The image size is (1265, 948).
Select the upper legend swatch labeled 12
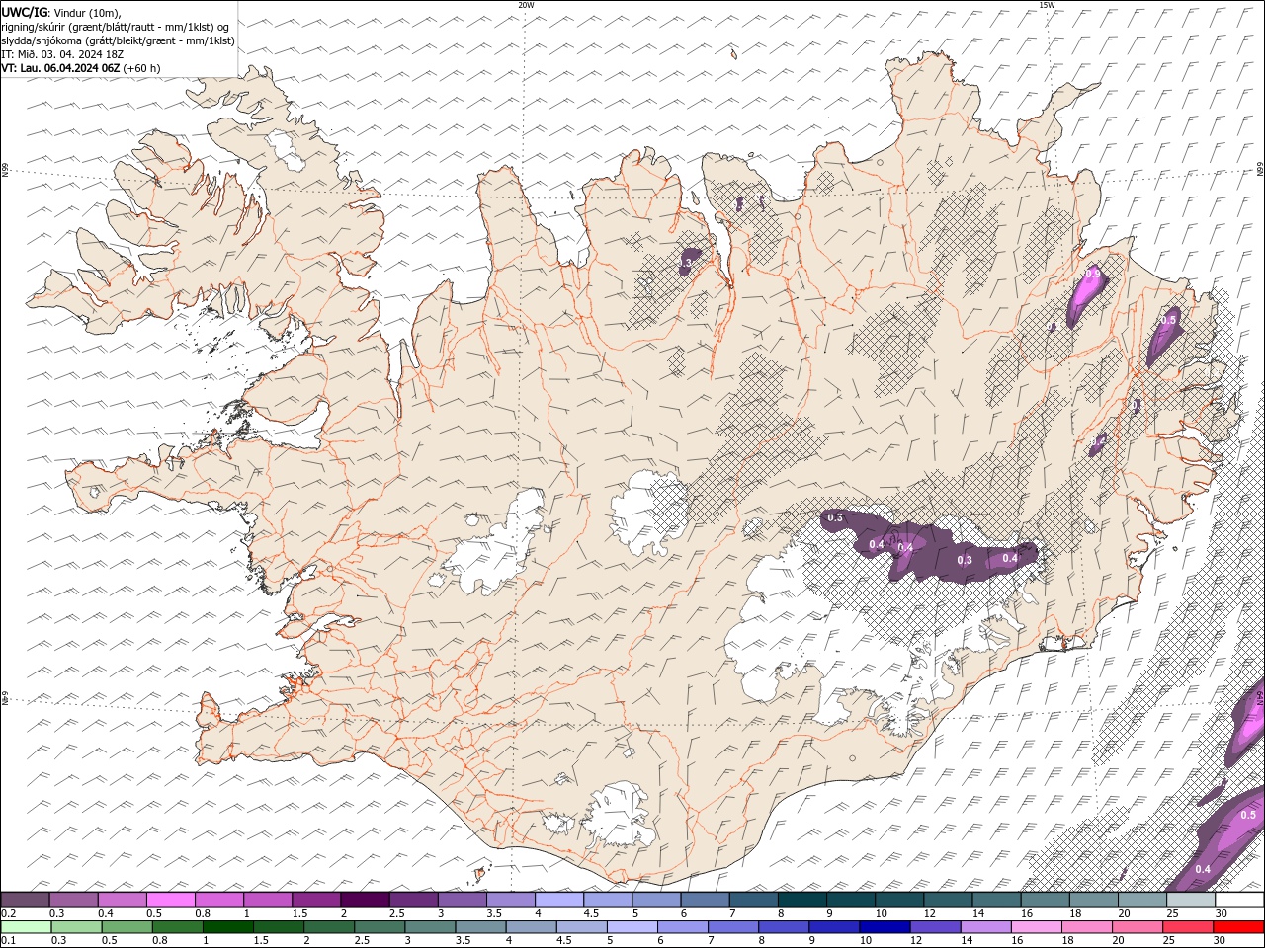click(948, 900)
